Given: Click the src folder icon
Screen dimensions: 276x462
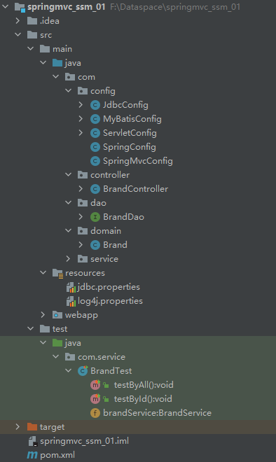Looking at the screenshot, I should tap(32, 35).
